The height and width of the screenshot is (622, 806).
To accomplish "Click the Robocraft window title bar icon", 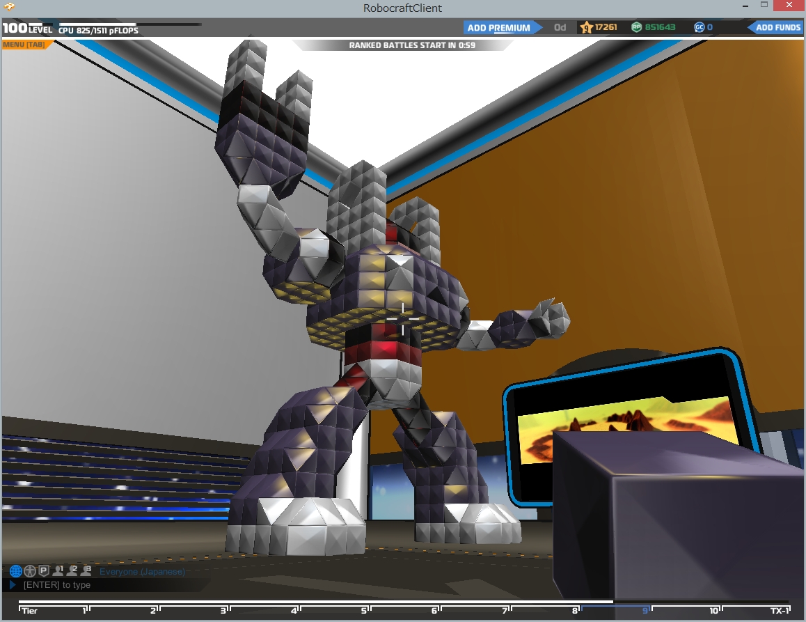I will (9, 7).
